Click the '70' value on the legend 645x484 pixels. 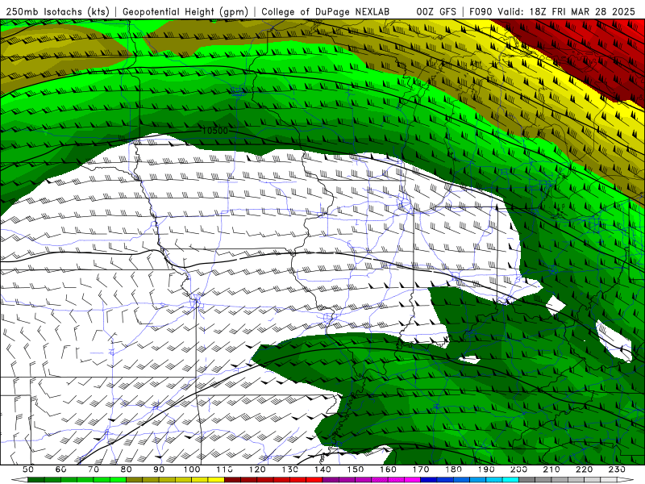point(94,469)
